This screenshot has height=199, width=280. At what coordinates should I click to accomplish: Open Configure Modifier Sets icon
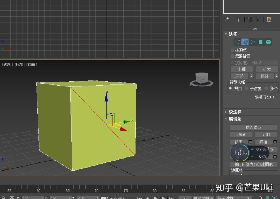(x=269, y=19)
